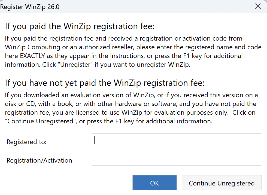Click the Registration/Activation code input box
This screenshot has width=267, height=195.
click(176, 159)
